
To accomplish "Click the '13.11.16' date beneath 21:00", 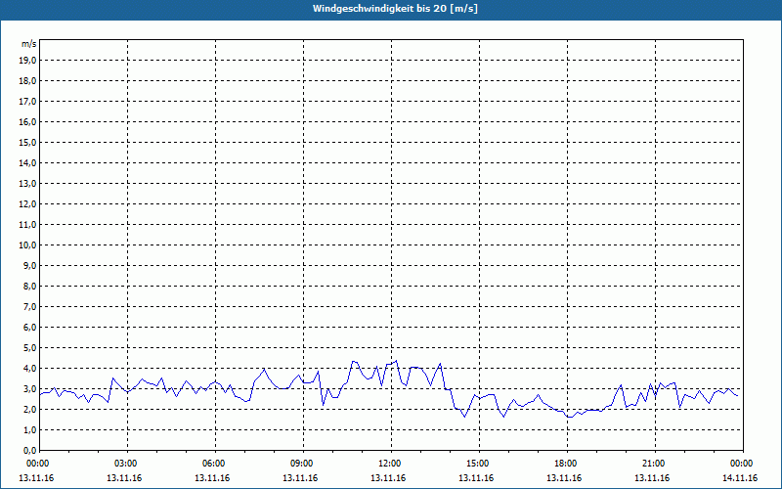I will (652, 478).
